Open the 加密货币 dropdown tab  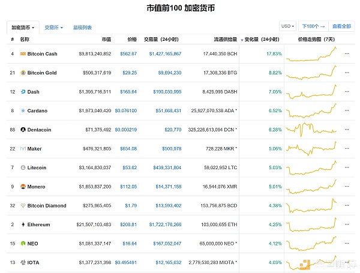[23, 28]
